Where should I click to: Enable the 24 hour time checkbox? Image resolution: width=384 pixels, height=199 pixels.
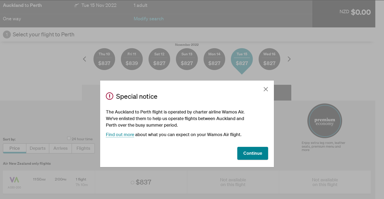69,138
